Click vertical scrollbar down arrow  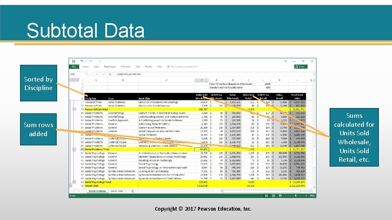(x=314, y=187)
